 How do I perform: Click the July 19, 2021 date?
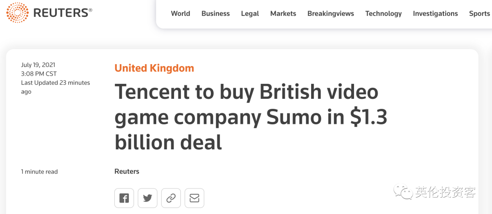click(38, 65)
